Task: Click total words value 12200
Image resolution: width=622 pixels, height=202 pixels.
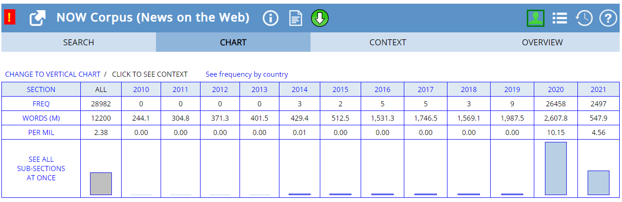Action: (x=101, y=118)
